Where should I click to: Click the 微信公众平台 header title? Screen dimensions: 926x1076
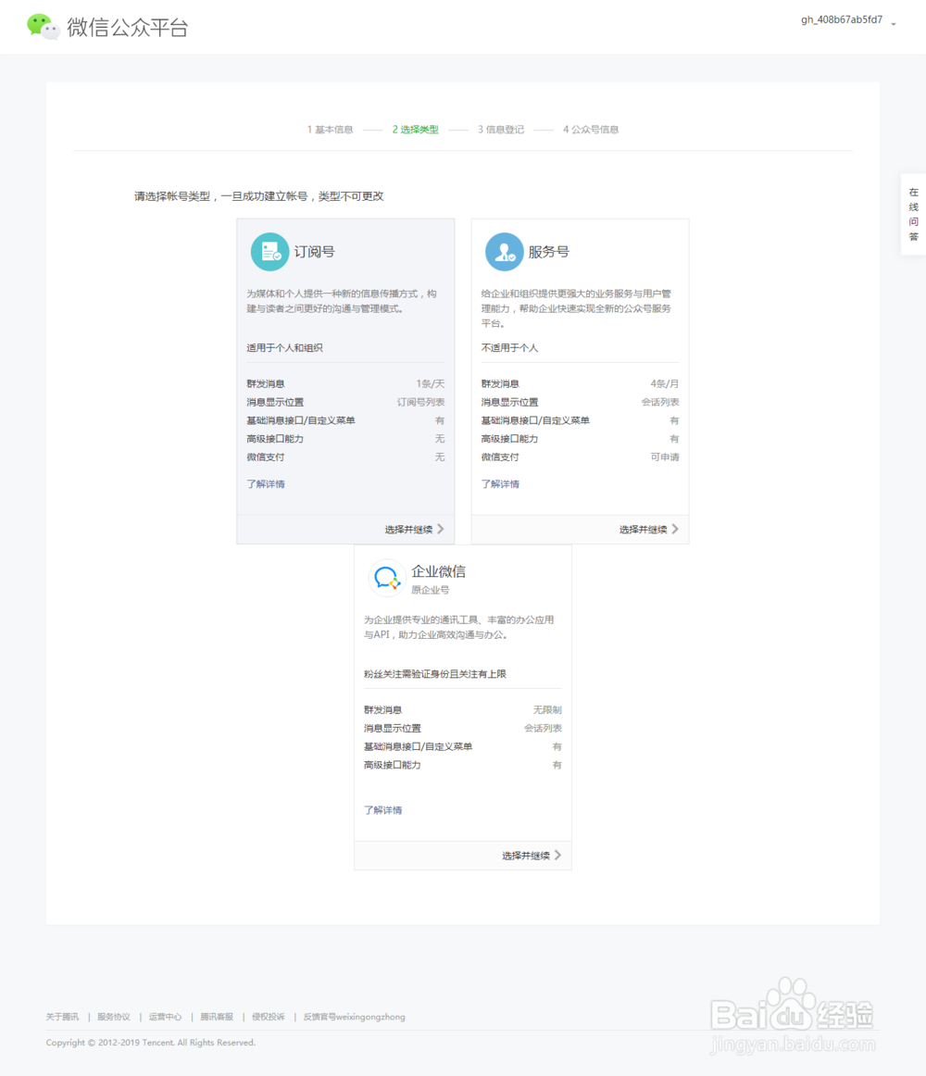(128, 28)
